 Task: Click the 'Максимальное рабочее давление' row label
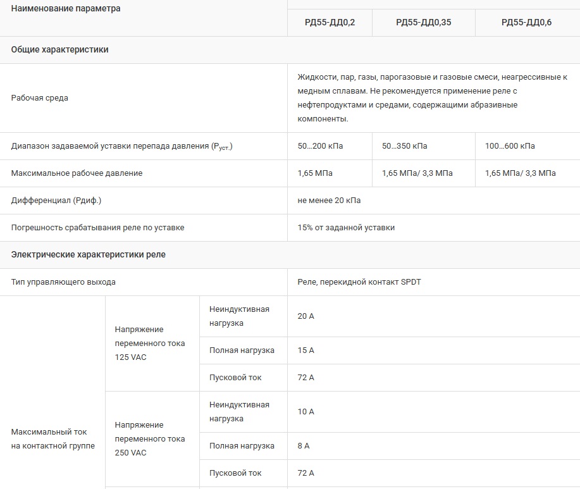(77, 173)
